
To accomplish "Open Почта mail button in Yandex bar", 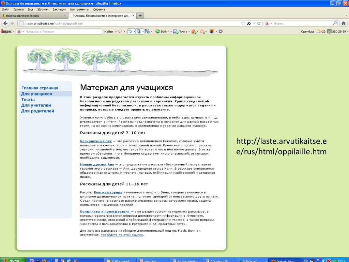I will [x=180, y=31].
